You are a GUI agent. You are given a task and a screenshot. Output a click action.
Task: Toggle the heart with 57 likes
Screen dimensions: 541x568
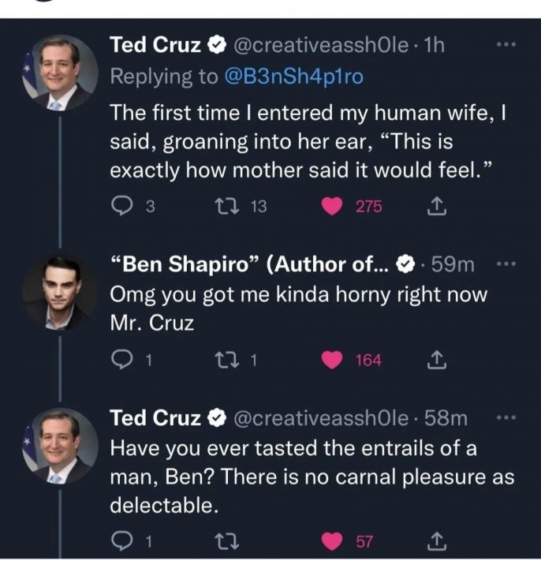click(334, 541)
